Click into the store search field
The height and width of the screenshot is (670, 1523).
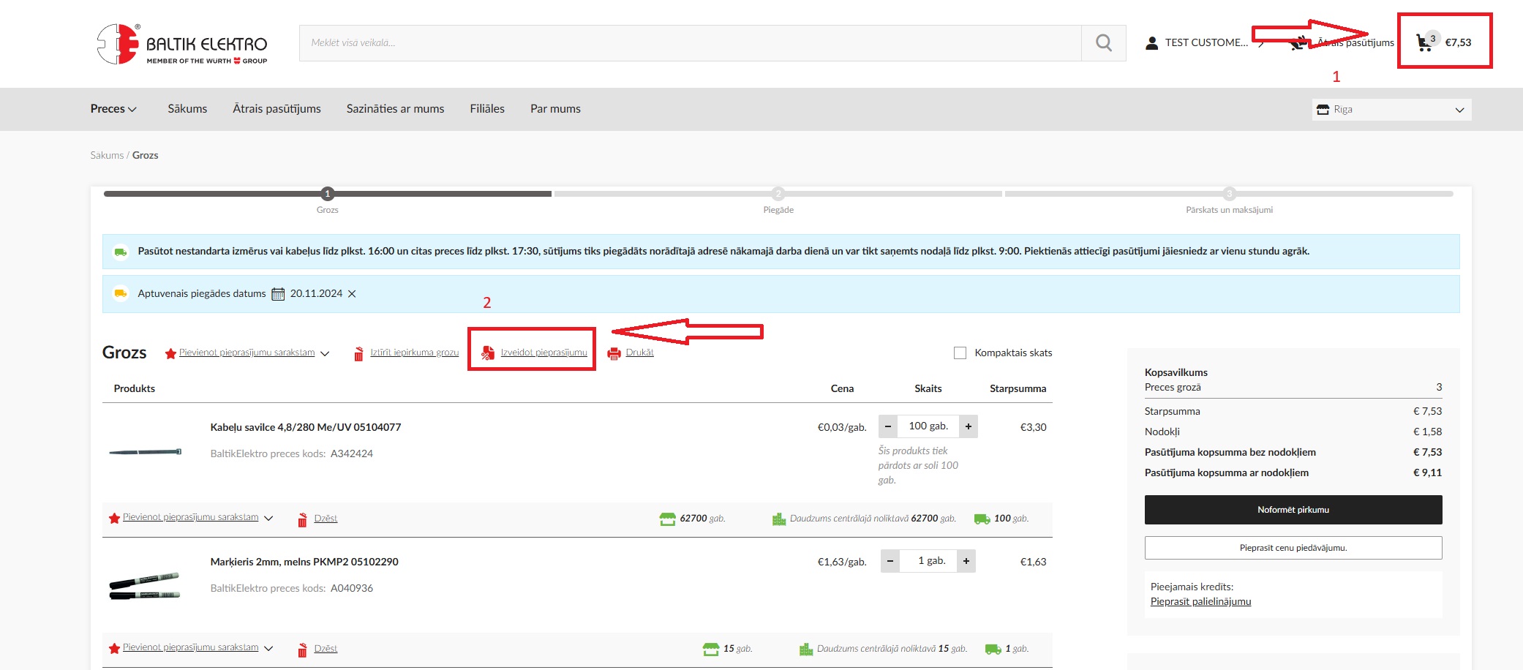click(x=689, y=43)
